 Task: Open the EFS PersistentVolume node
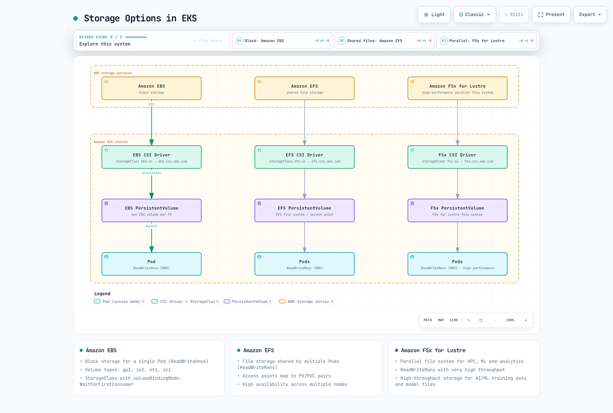pos(305,210)
